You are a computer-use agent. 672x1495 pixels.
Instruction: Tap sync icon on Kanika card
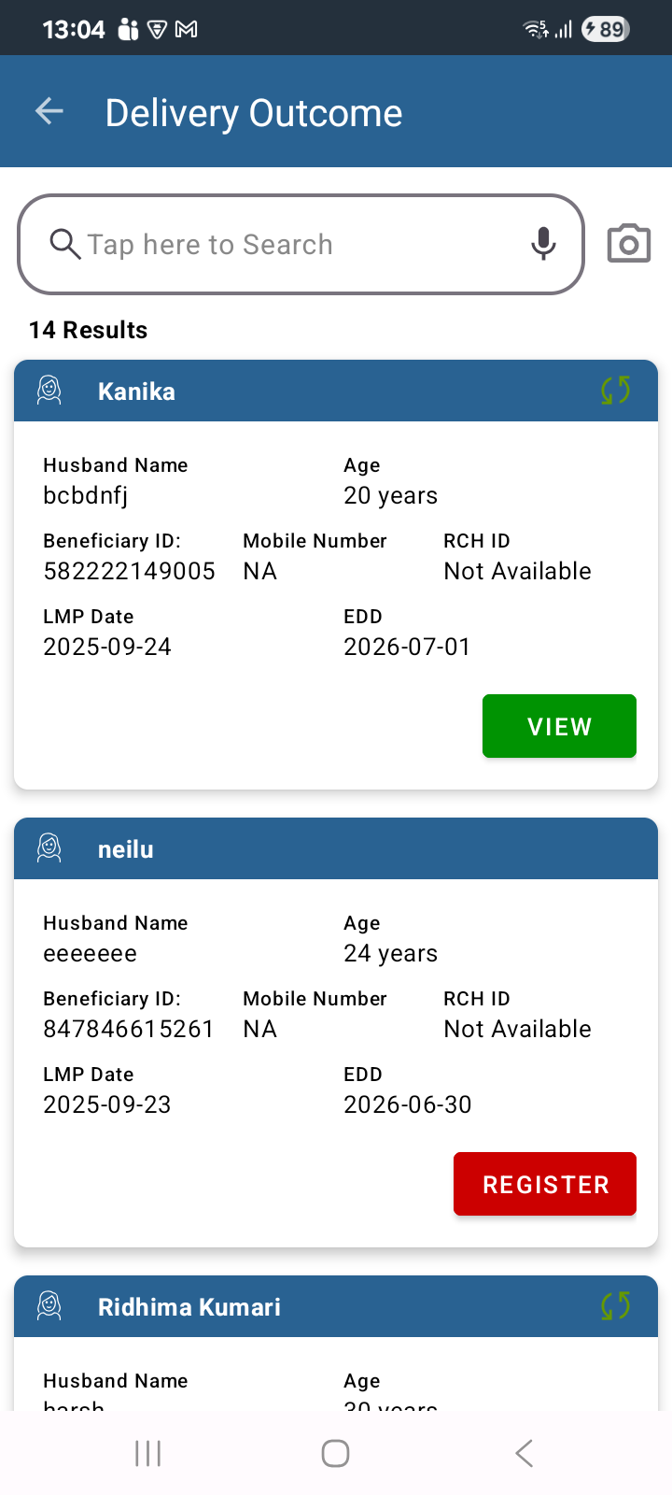click(x=616, y=391)
